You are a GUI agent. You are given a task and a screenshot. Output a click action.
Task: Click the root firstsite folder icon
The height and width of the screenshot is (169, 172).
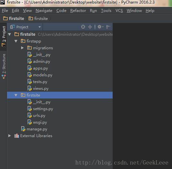pyautogui.click(x=17, y=34)
